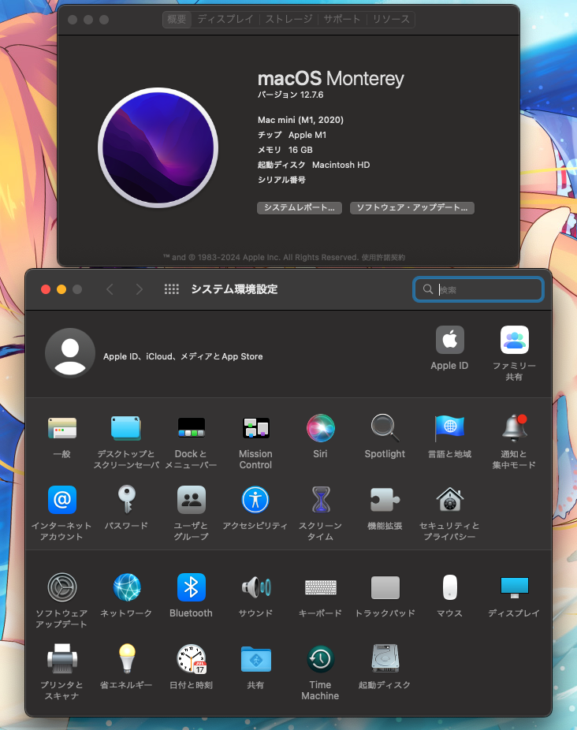Viewport: 577px width, 730px height.
Task: Click the "Apple ID、iCloud、メディアとApp Store" text
Action: point(183,356)
